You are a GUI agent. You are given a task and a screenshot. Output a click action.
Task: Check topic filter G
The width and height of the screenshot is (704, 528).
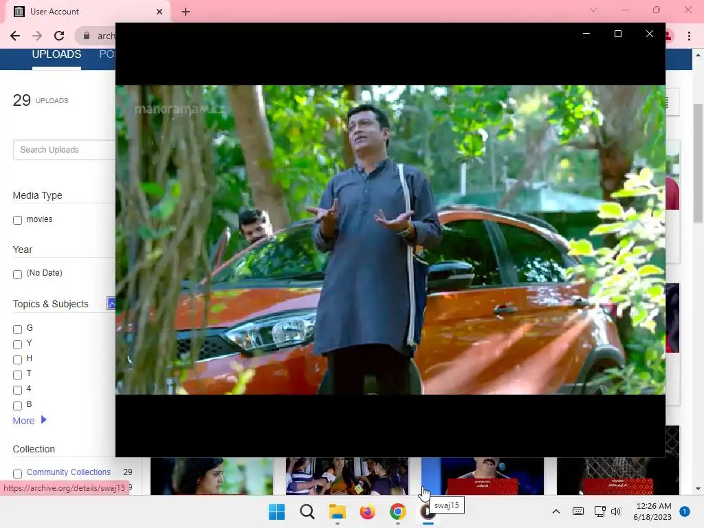(x=17, y=329)
